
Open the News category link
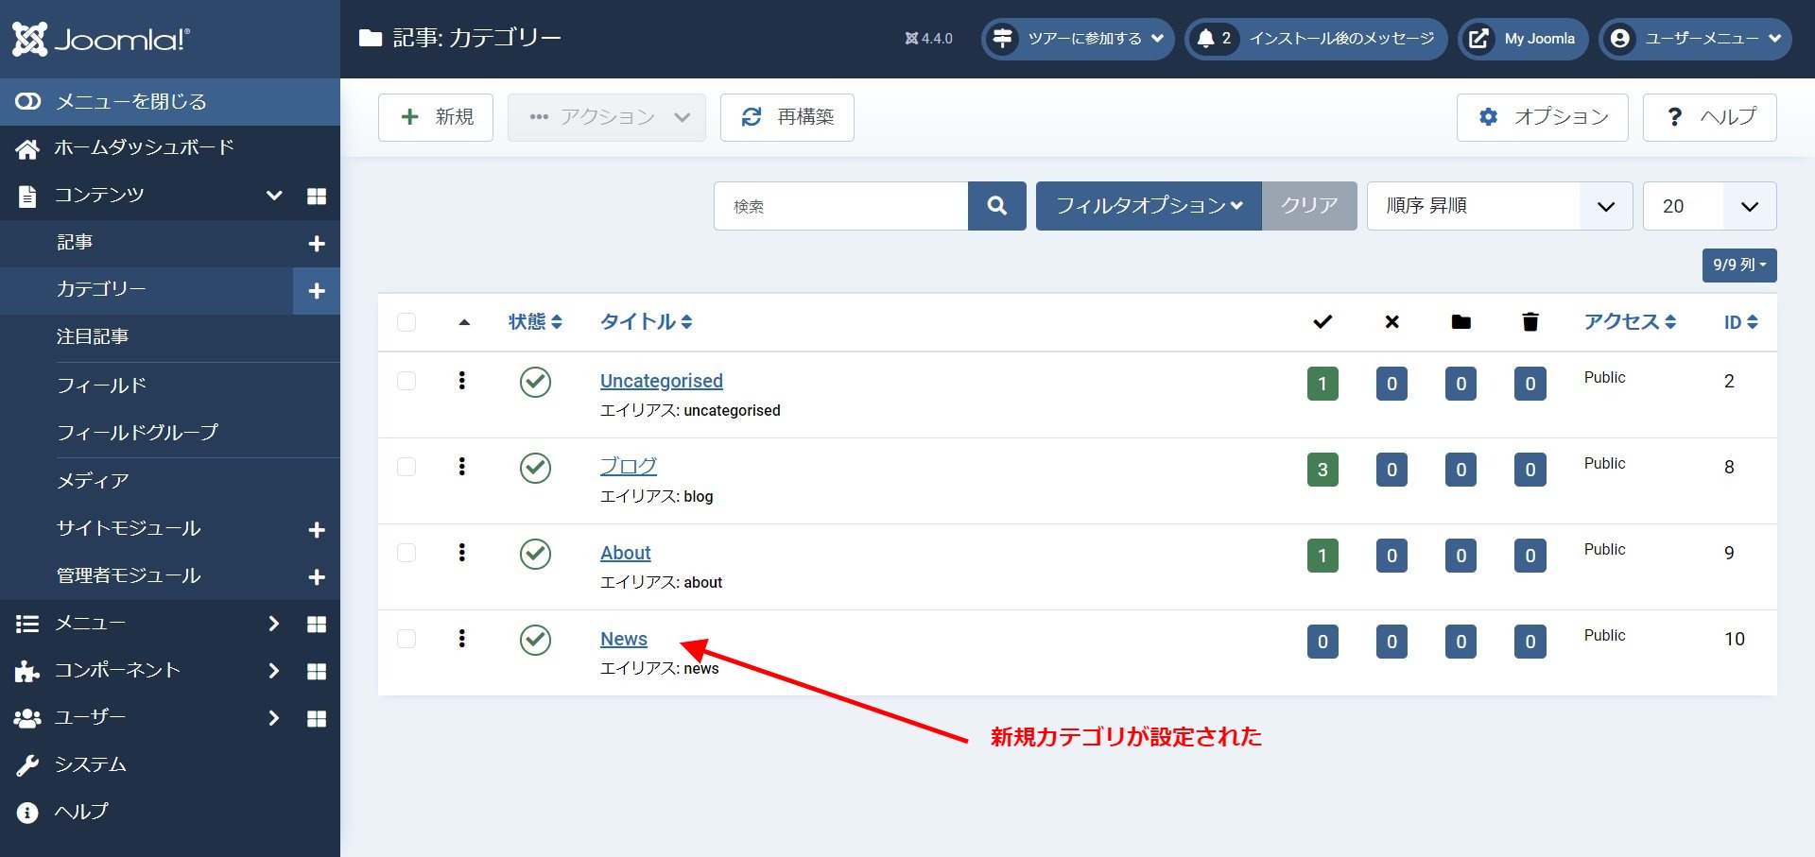[x=623, y=639]
